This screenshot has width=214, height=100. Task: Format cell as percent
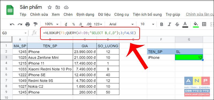tap(74, 24)
